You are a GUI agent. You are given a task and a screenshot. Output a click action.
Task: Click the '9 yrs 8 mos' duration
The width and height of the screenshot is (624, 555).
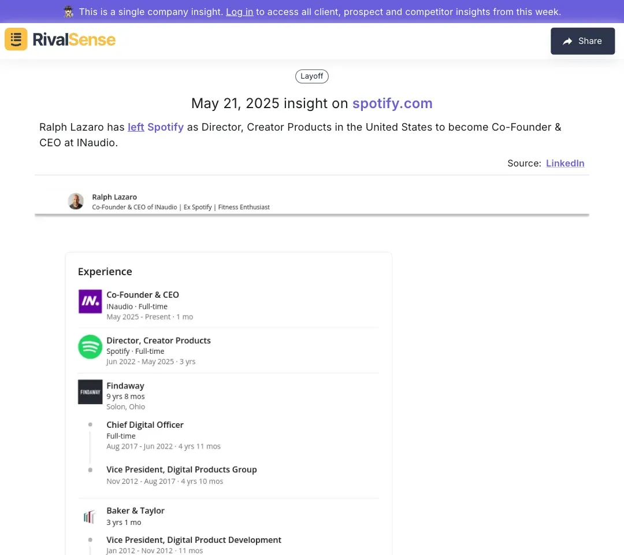tap(125, 397)
